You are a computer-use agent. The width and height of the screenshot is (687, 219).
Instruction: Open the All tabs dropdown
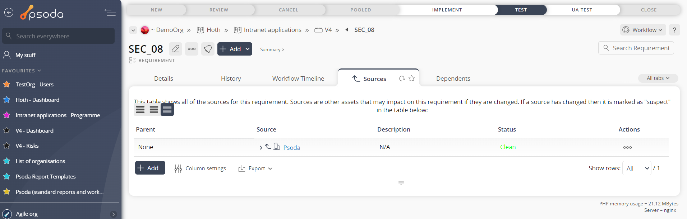tap(658, 78)
